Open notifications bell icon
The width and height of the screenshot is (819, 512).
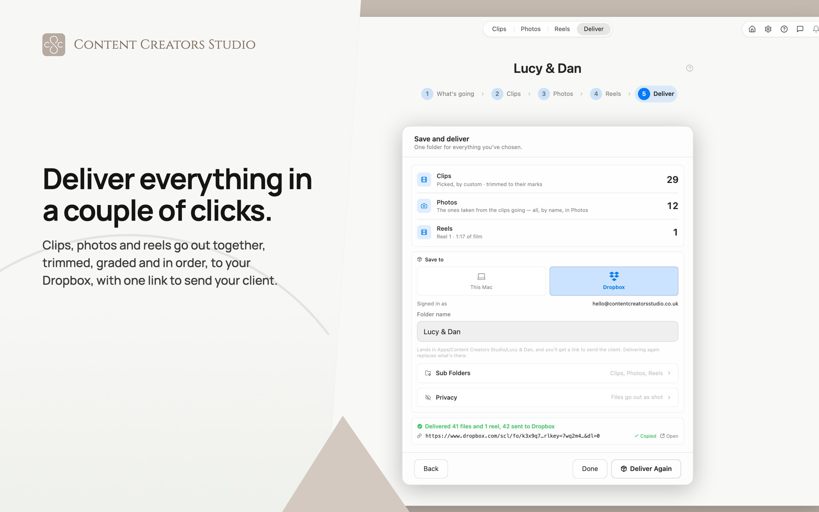[816, 29]
